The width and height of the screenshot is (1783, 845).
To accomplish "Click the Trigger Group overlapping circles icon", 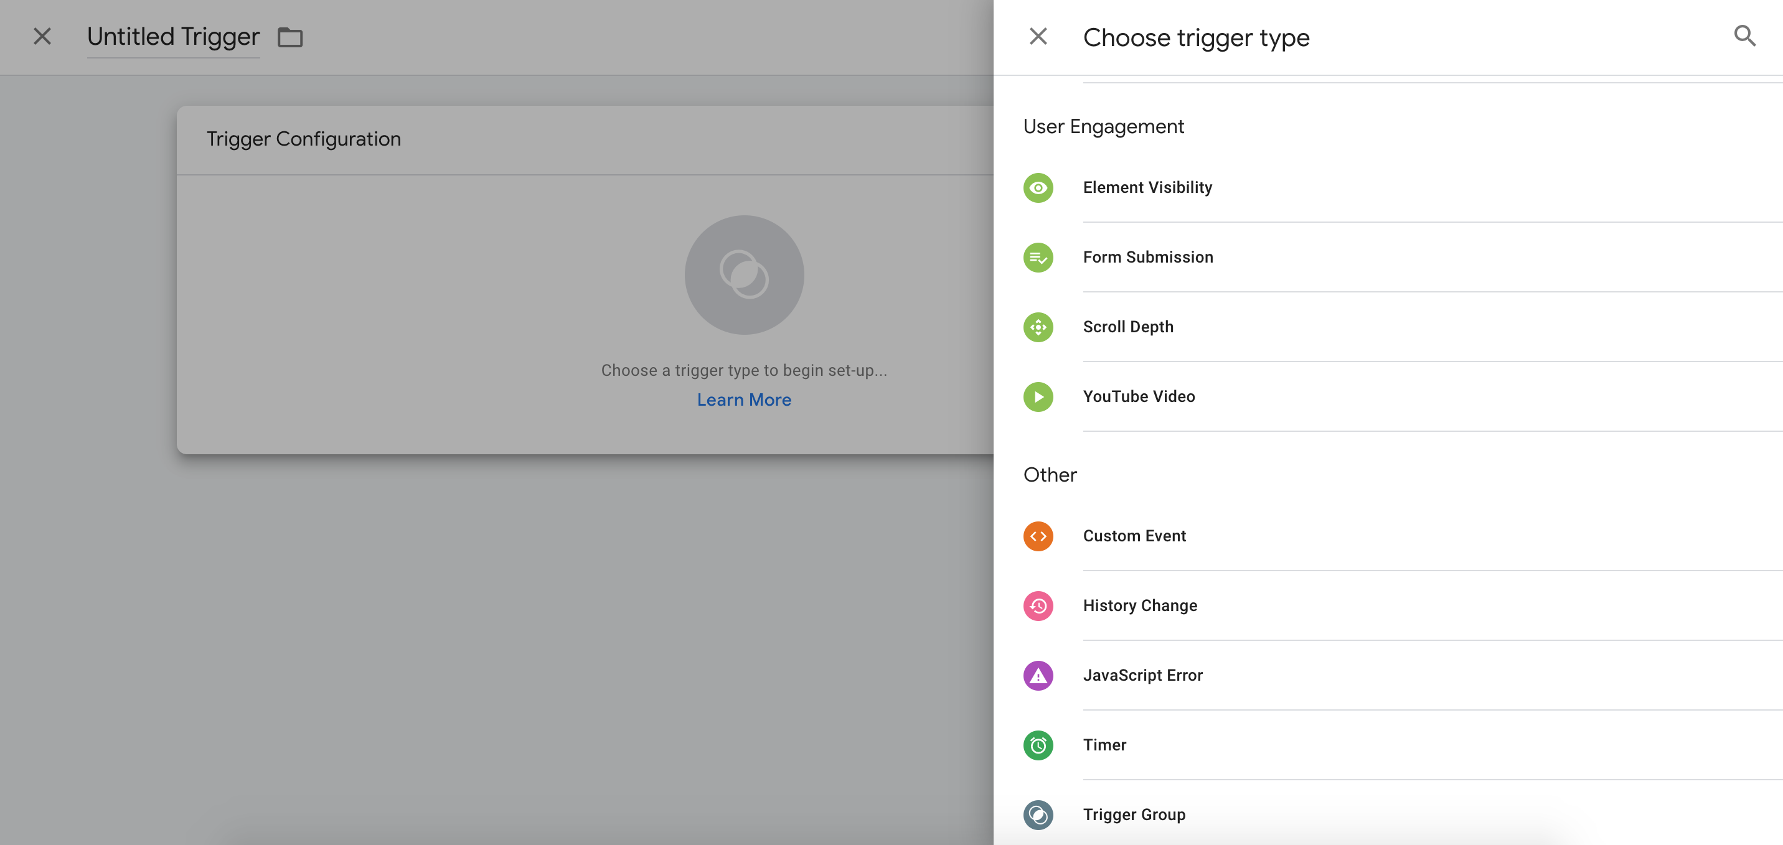I will pos(1038,815).
